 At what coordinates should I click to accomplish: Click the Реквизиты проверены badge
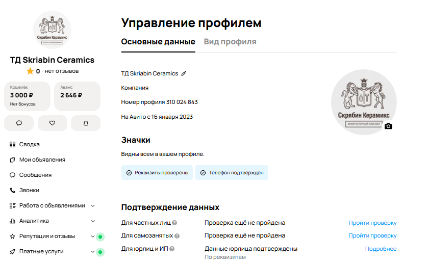click(157, 173)
